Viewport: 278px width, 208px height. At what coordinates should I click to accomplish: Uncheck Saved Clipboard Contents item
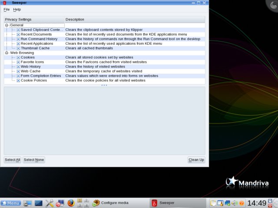coord(18,30)
